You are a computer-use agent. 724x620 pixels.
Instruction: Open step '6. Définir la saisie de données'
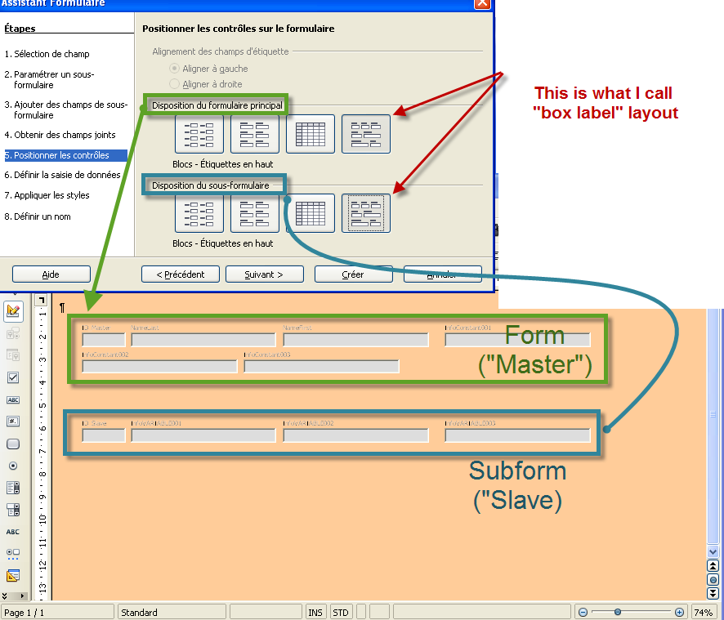62,175
